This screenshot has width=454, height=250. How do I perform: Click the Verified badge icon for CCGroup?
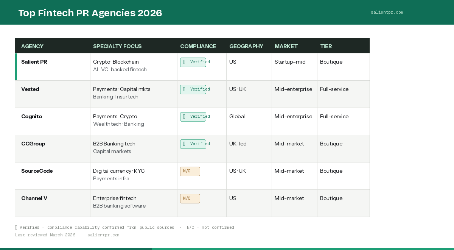click(x=184, y=144)
